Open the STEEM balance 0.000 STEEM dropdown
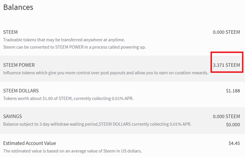The width and height of the screenshot is (245, 157). 226,32
